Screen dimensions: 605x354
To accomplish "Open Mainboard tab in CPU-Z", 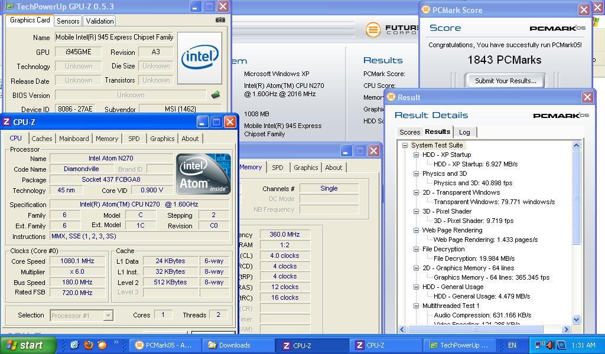I will click(x=74, y=139).
